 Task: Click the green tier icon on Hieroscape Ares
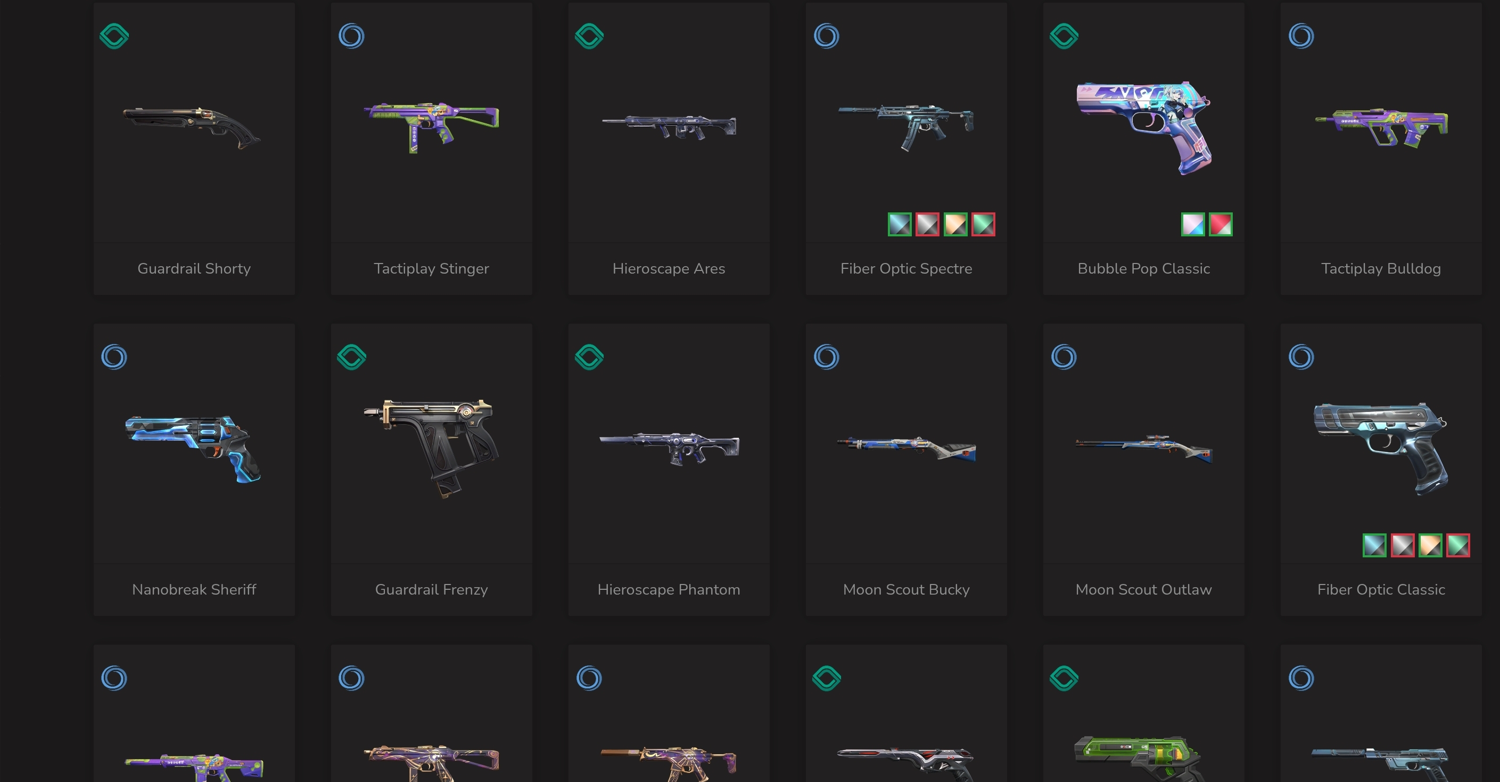point(589,36)
